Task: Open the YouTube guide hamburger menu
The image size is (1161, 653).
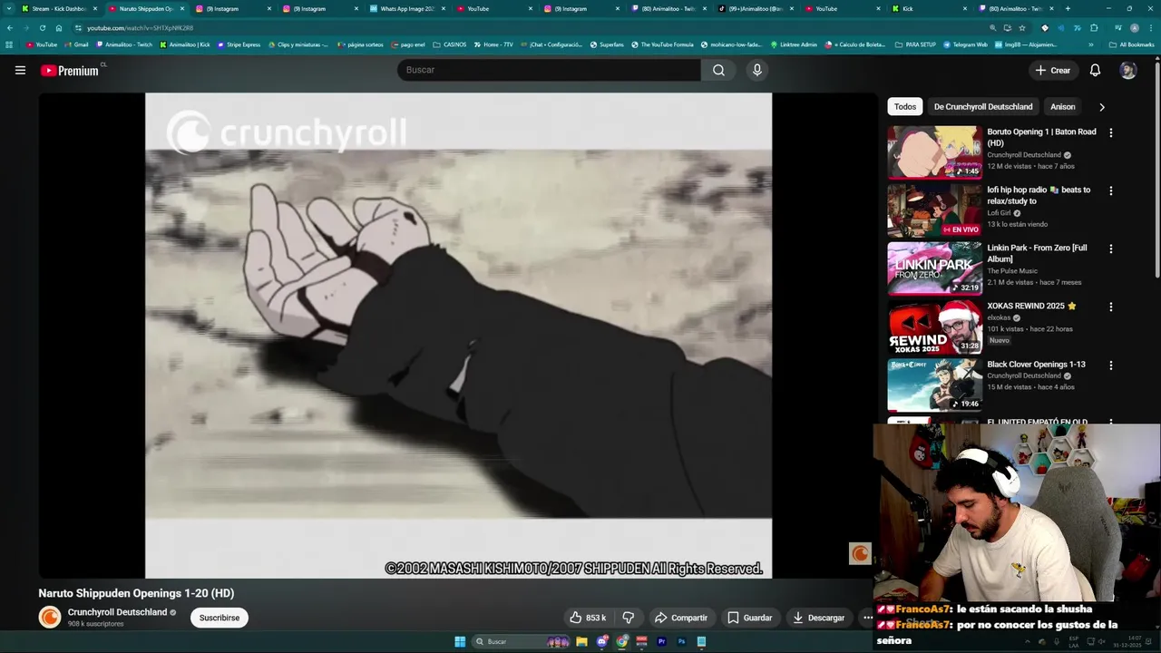Action: click(x=20, y=70)
